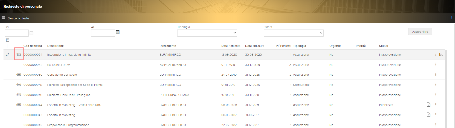Image resolution: width=455 pixels, height=128 pixels.
Task: Focus the Al date input field
Action: [103, 33]
